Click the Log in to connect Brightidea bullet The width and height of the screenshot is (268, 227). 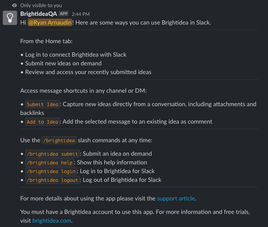pyautogui.click(x=76, y=55)
